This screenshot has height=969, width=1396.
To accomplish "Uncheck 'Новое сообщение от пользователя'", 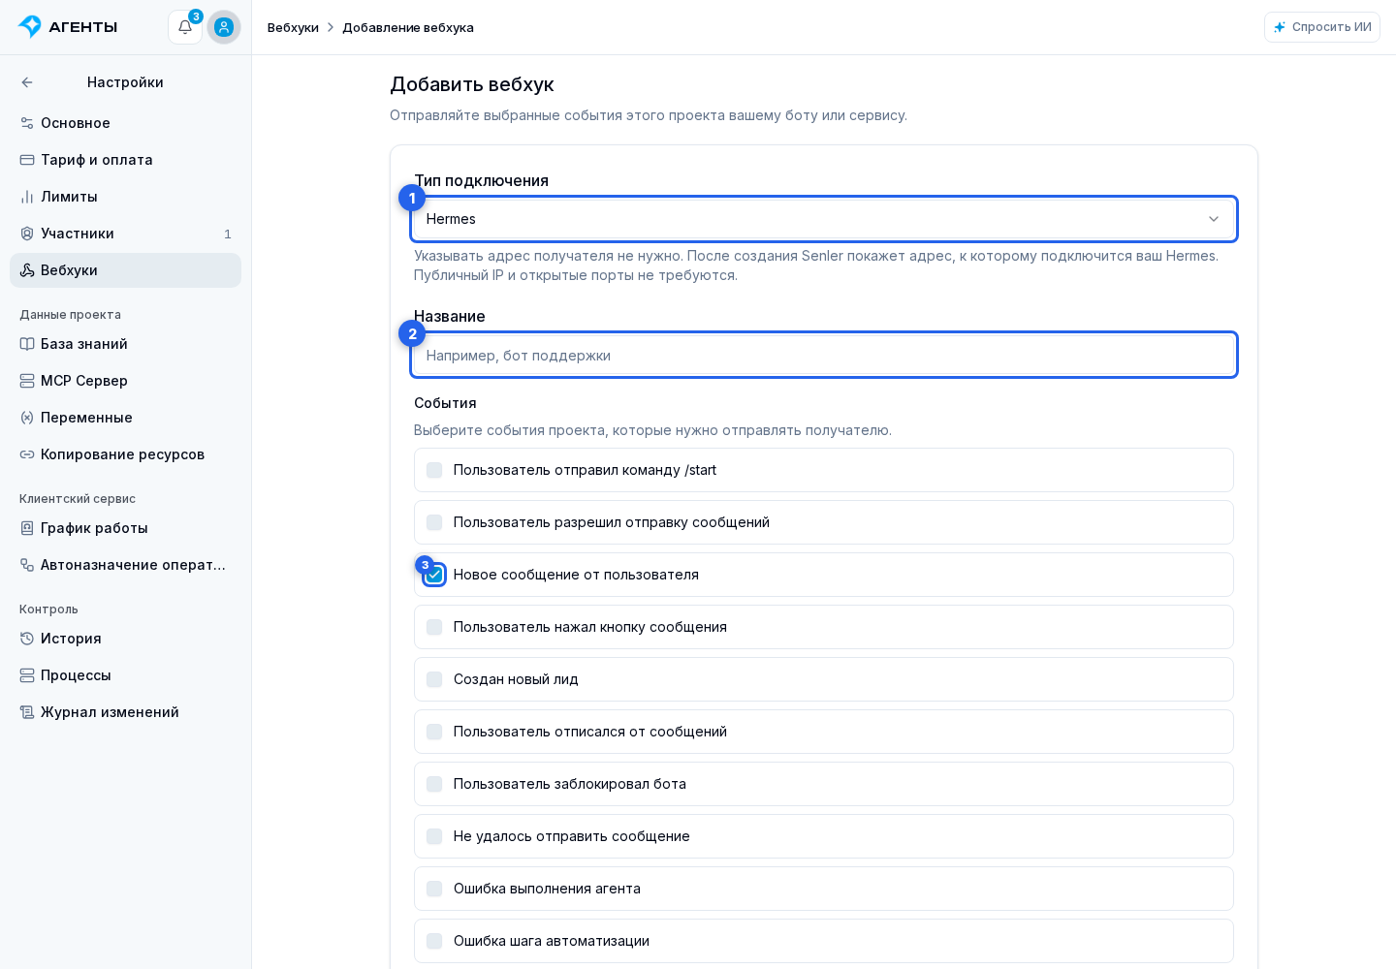I will click(x=434, y=575).
